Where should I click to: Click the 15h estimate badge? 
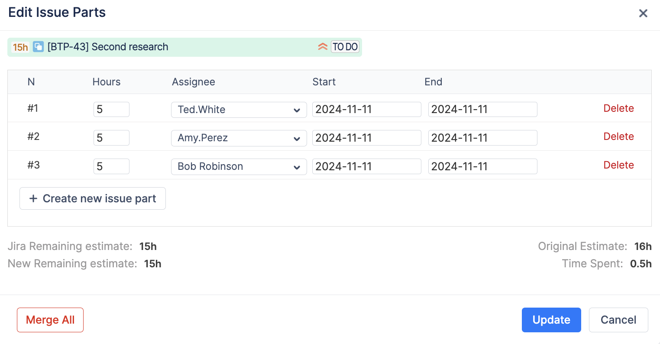[x=20, y=47]
